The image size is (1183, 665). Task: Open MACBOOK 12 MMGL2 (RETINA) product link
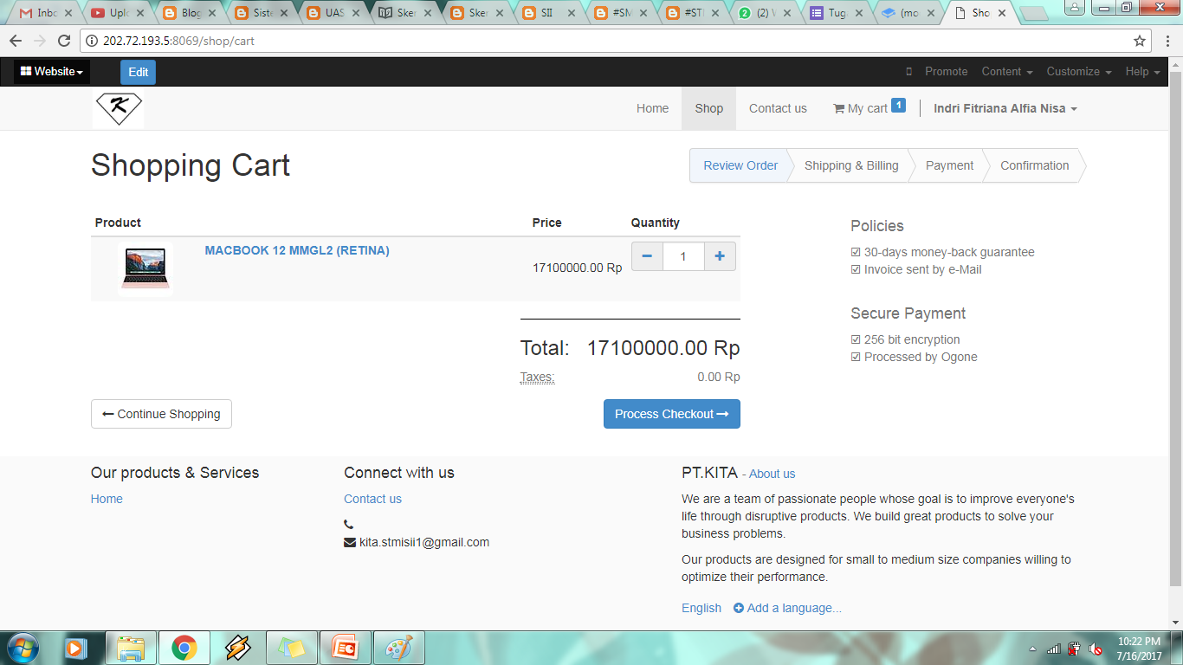click(297, 251)
